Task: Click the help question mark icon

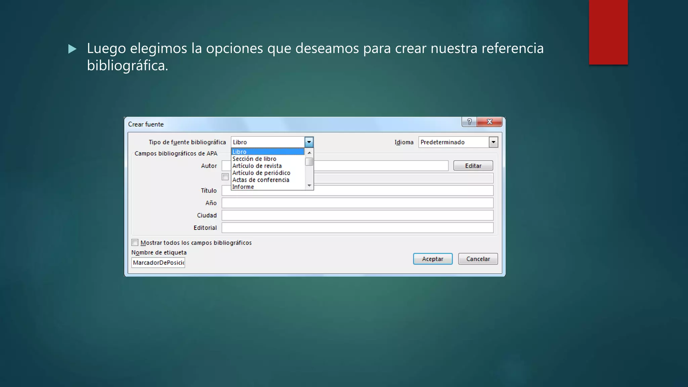Action: click(469, 122)
